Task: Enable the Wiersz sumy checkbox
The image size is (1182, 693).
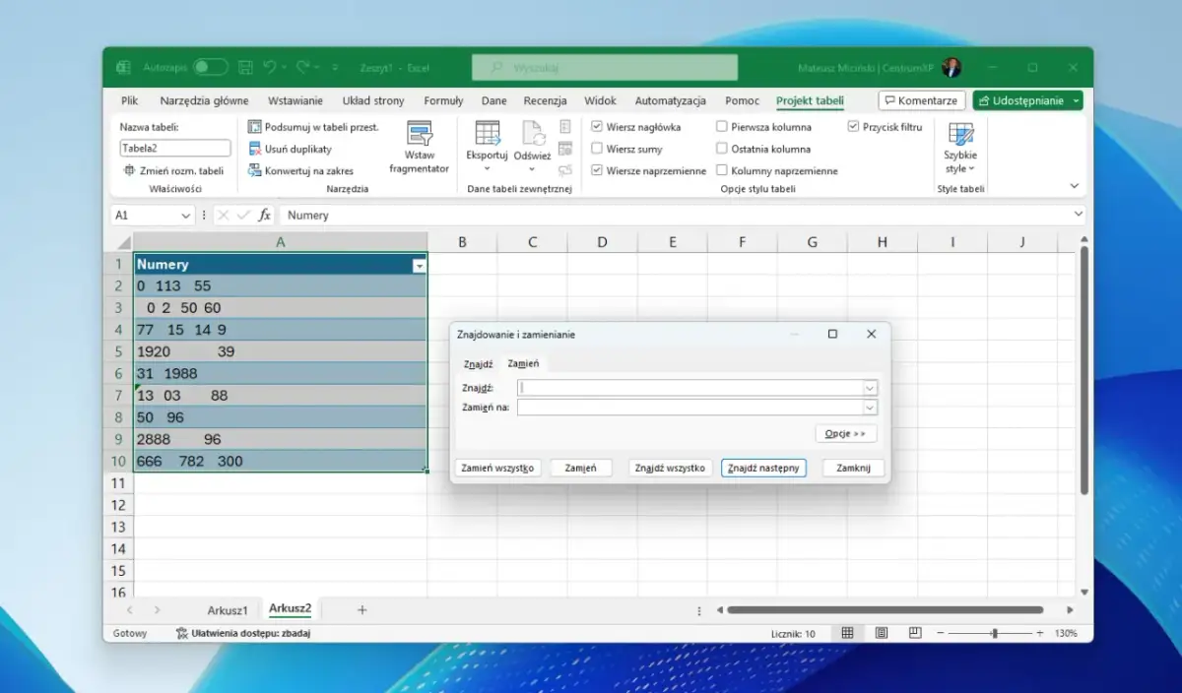Action: (597, 149)
